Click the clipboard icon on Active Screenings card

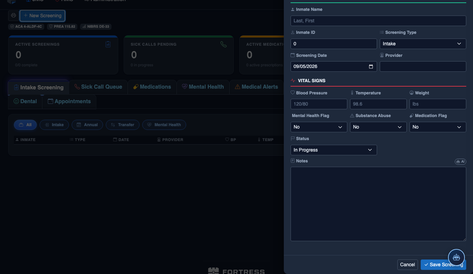pyautogui.click(x=108, y=44)
